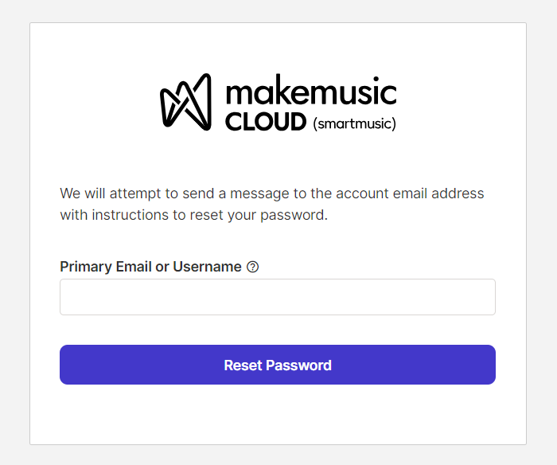Screen dimensions: 557x465
Task: Click the words "account email address" in instructions
Action: pyautogui.click(x=410, y=193)
